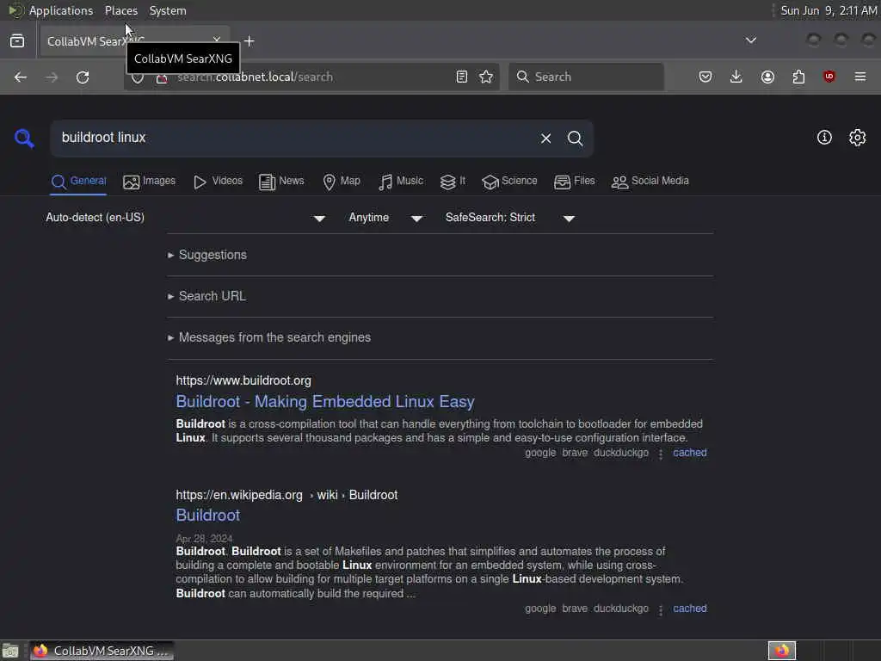Screen dimensions: 881x661
Task: Open the About info icon
Action: point(824,138)
